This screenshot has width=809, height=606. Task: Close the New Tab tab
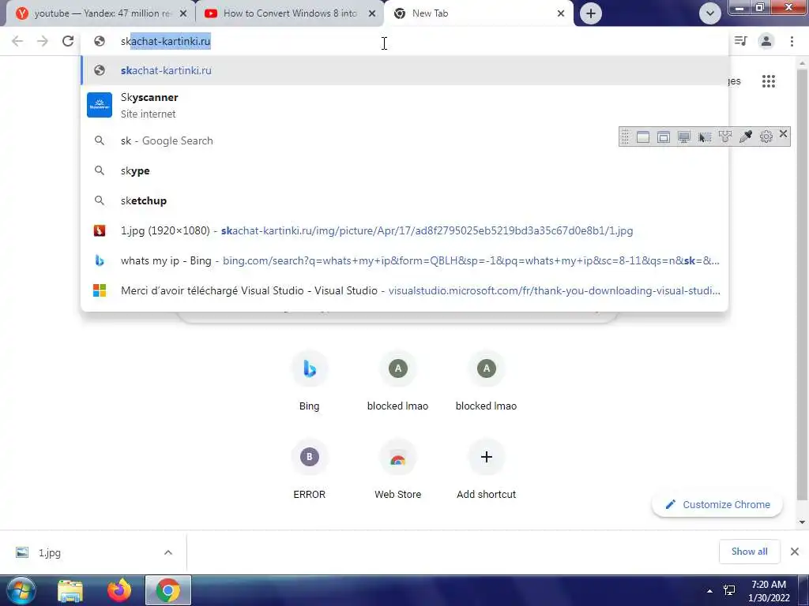point(561,14)
